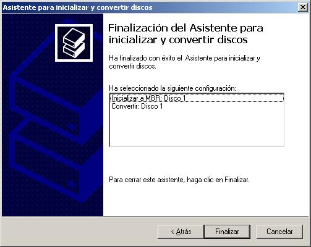Select 'Inicializar a MBR: Disco 1' entry
Screen dimensions: 311x247
pos(197,98)
